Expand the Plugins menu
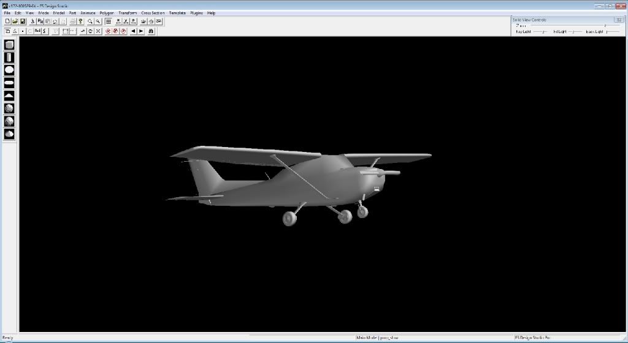Image resolution: width=628 pixels, height=343 pixels. [x=196, y=13]
